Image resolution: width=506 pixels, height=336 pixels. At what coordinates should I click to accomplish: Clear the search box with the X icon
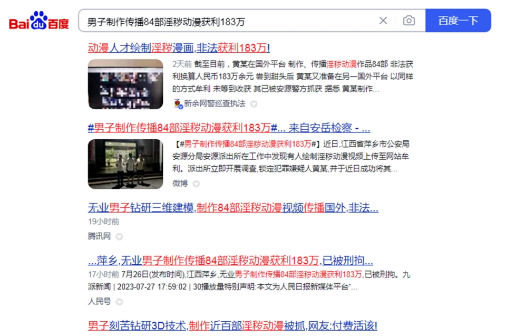coord(383,21)
